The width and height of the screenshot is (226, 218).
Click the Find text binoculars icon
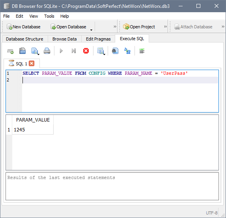click(x=115, y=51)
